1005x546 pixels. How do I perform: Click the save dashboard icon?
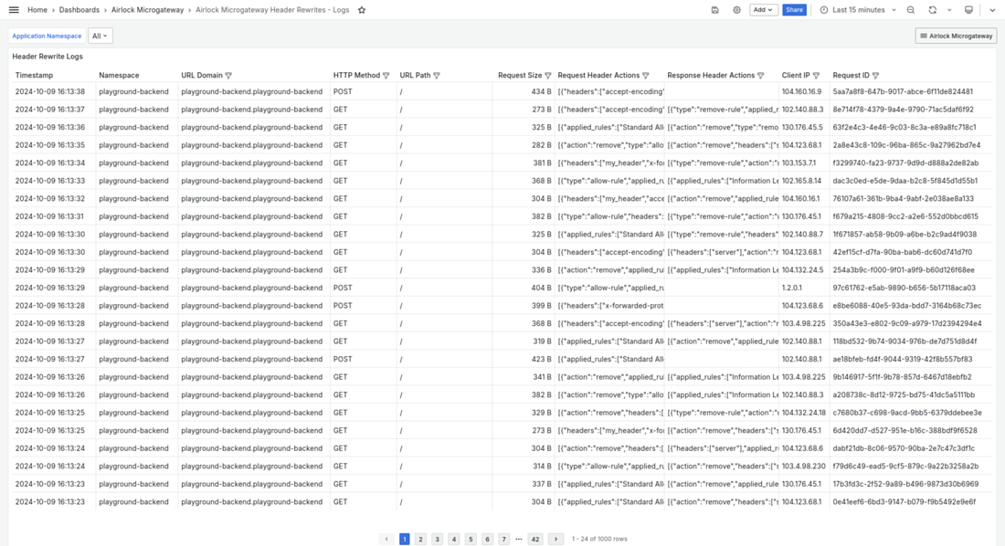(714, 10)
